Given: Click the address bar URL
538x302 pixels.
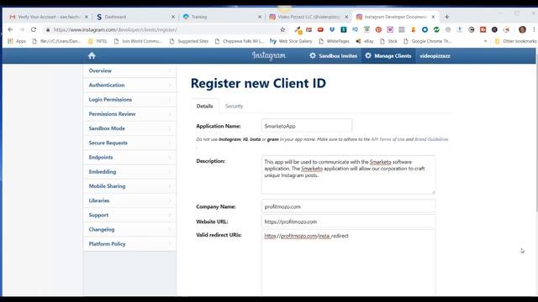Looking at the screenshot, I should pyautogui.click(x=115, y=30).
